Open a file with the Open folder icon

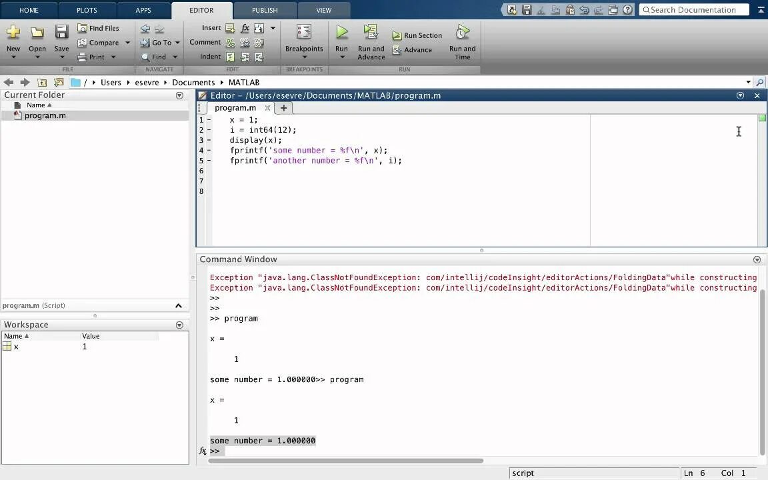[x=37, y=32]
